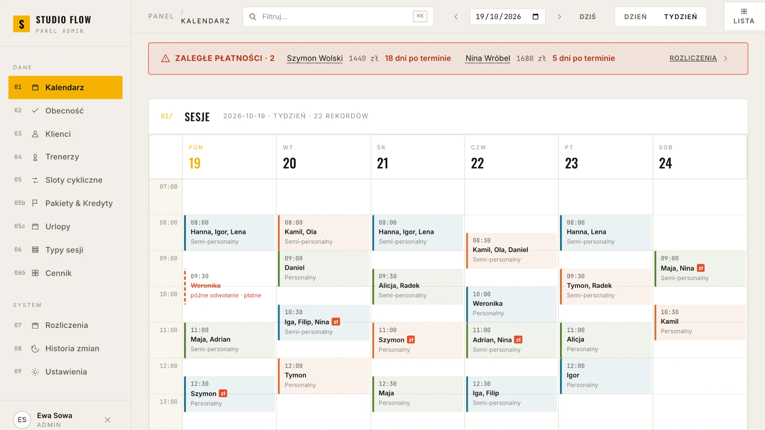Screen dimensions: 765x430
Task: Open the date picker calendar icon
Action: point(535,17)
